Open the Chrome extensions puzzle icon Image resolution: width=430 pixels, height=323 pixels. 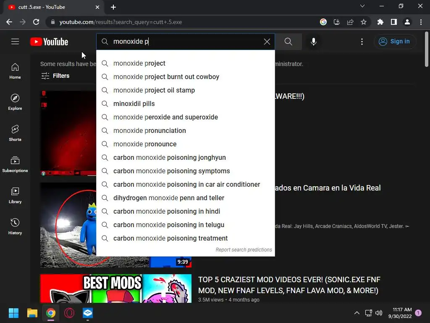(x=380, y=22)
